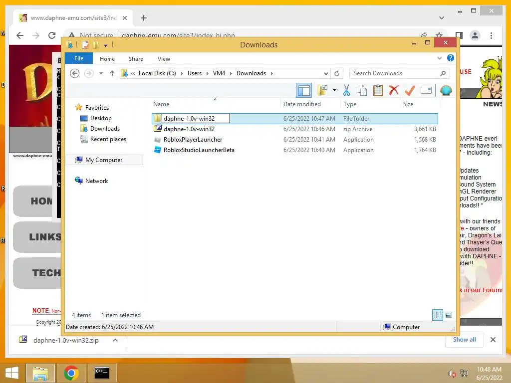Reload the page in Chrome
This screenshot has width=511, height=383.
(x=52, y=35)
